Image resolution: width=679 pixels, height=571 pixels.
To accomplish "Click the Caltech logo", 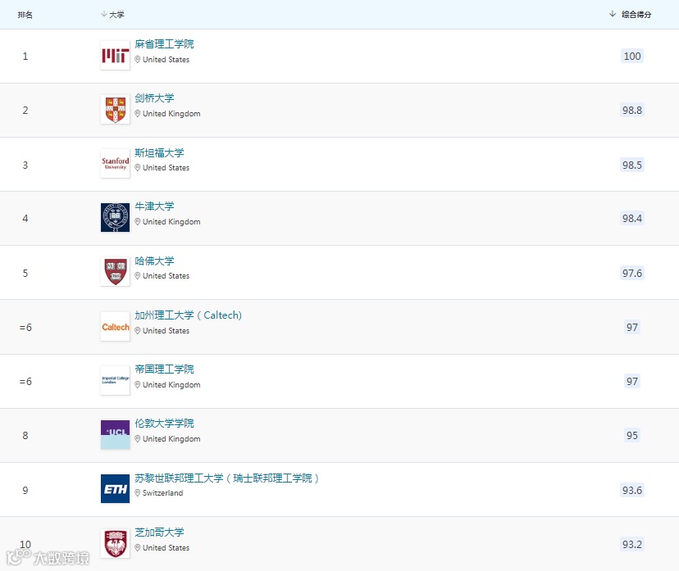I will [x=115, y=327].
